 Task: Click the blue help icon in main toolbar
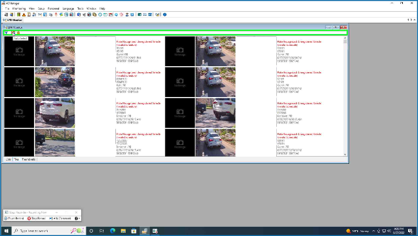tap(165, 14)
